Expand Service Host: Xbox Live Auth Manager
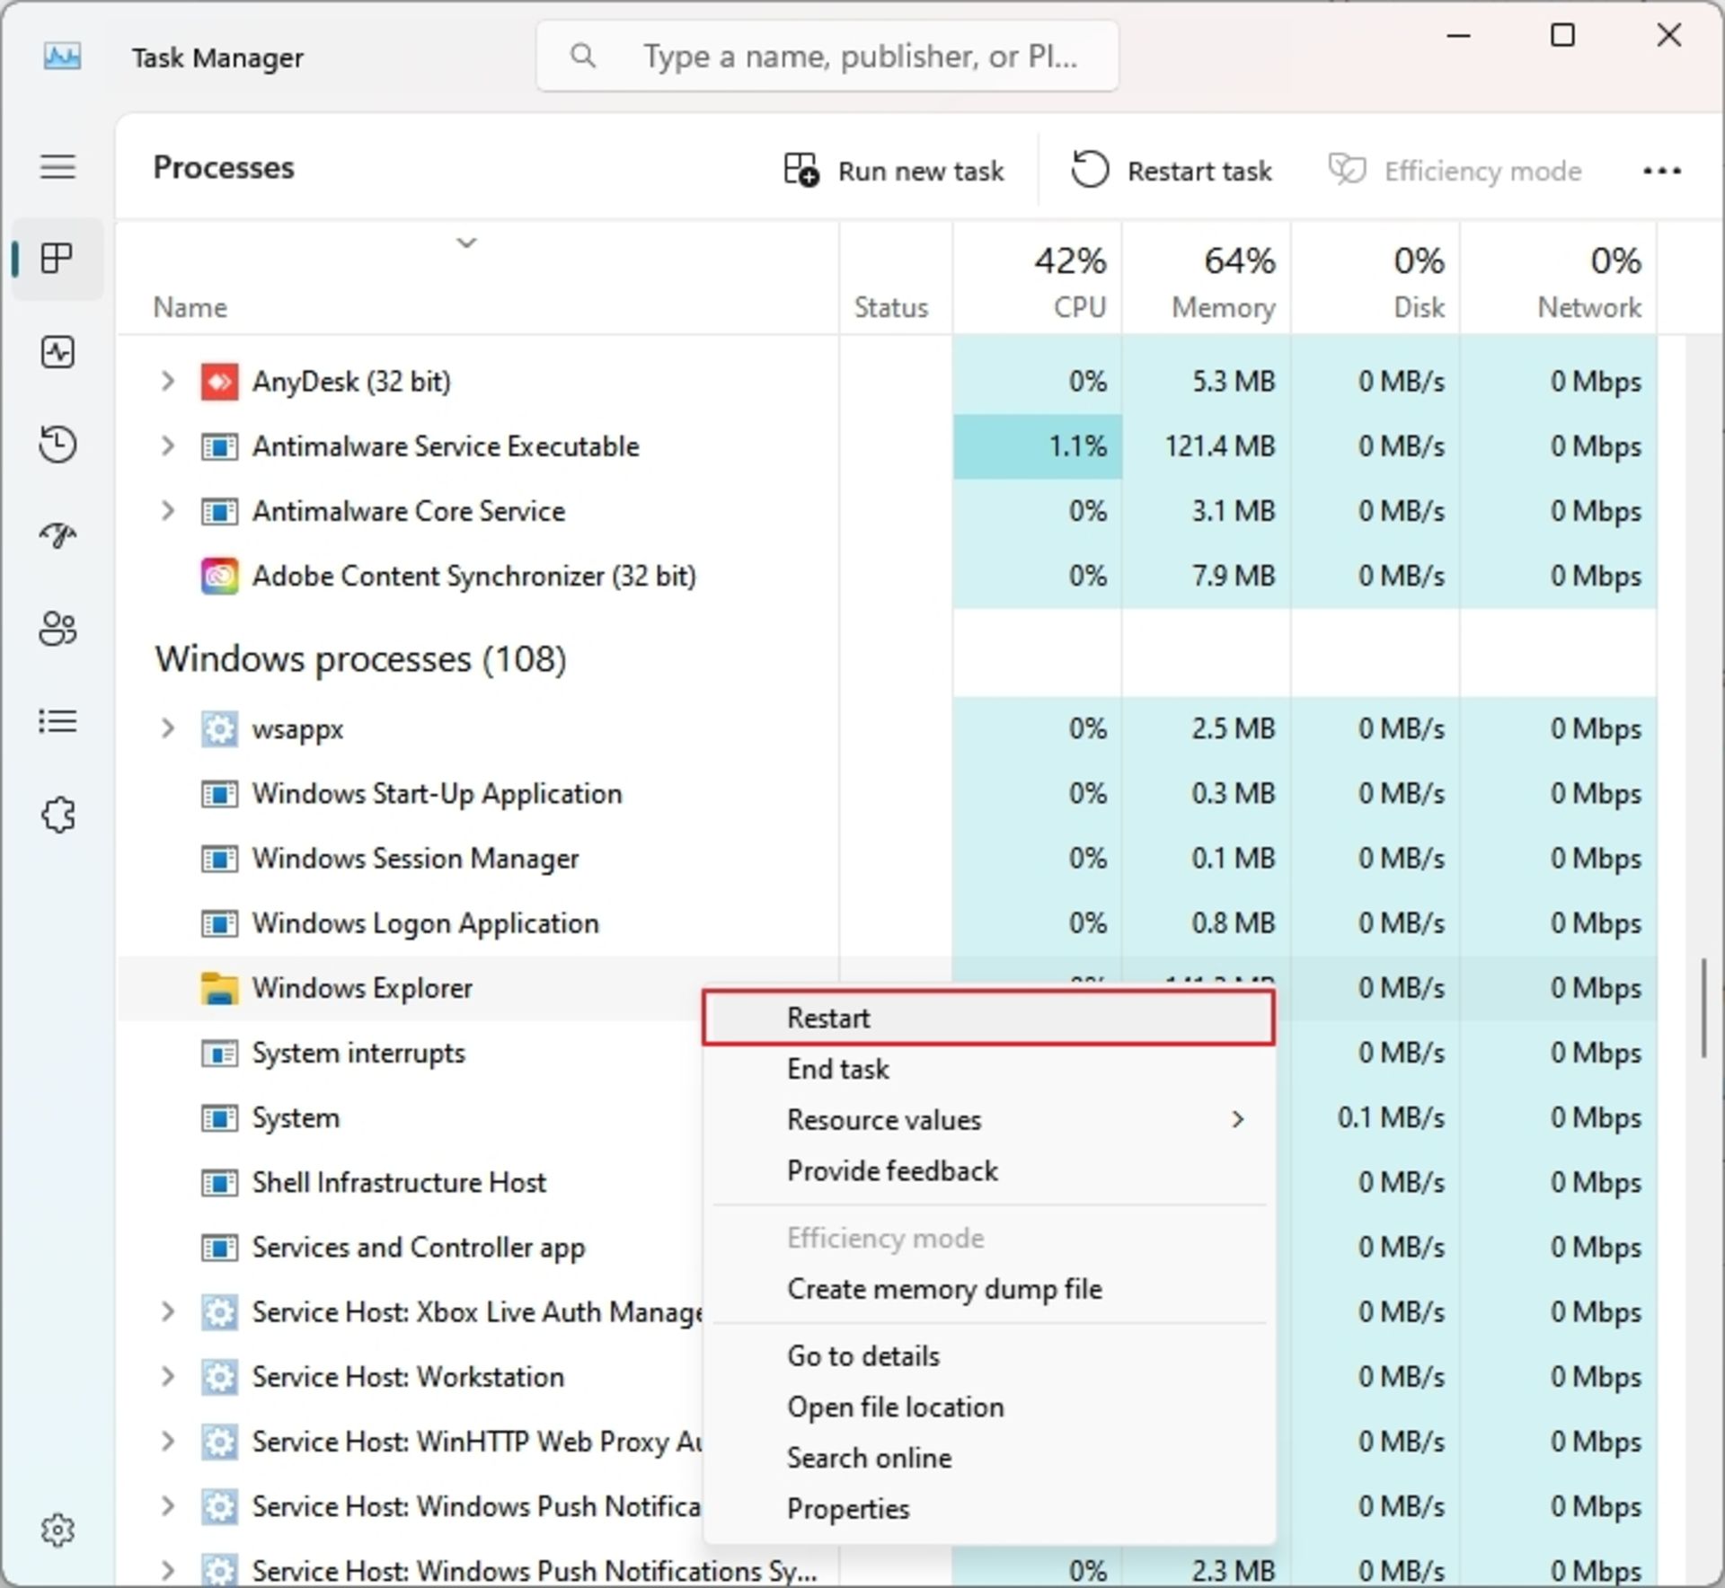This screenshot has width=1725, height=1588. pos(167,1311)
